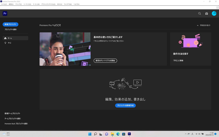
Task: Open the シーケンス(S) menu
Action: 27,4
